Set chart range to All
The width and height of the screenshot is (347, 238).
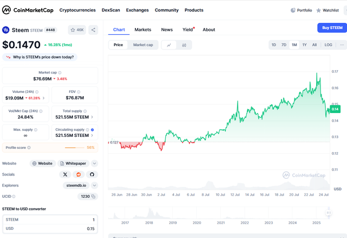314,45
